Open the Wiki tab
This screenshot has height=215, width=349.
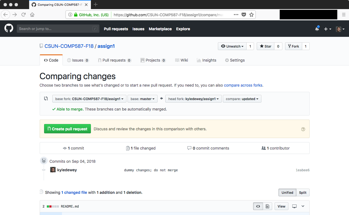(182, 60)
